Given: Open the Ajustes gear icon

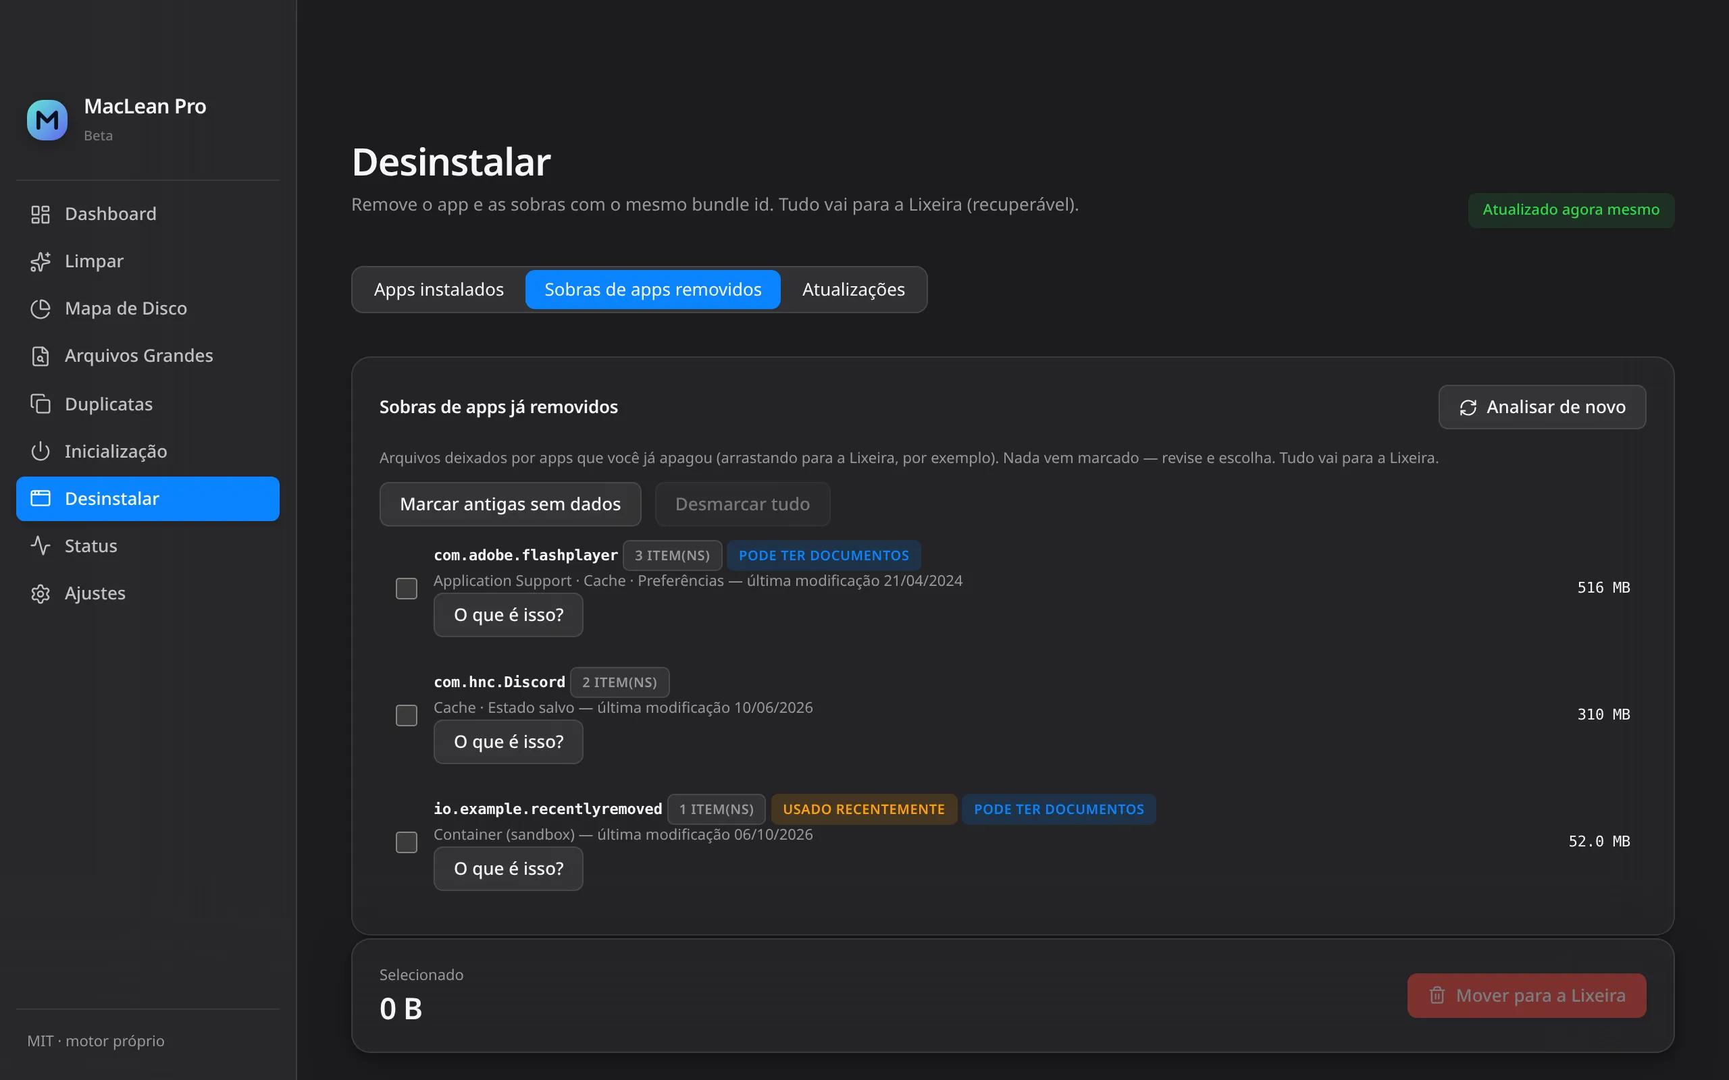Looking at the screenshot, I should [x=41, y=593].
